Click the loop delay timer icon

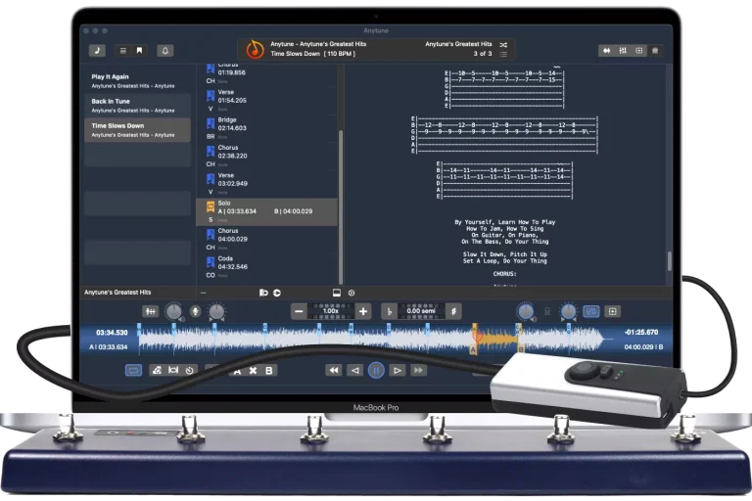(189, 370)
